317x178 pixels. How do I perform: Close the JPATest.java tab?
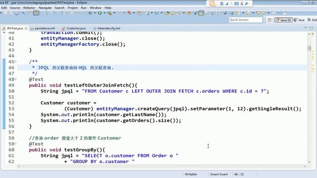tap(26, 29)
